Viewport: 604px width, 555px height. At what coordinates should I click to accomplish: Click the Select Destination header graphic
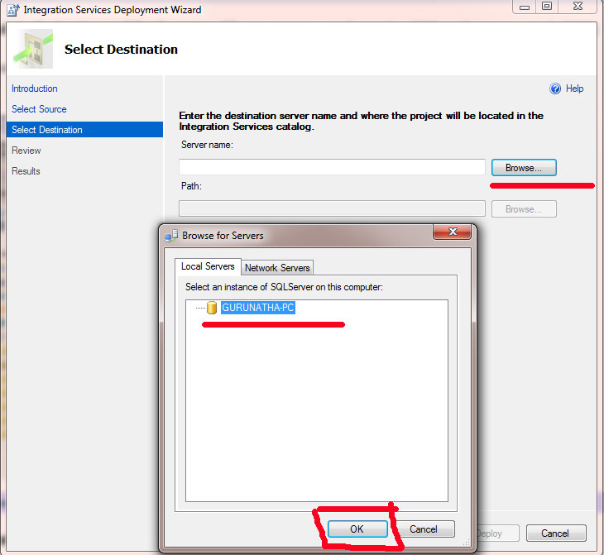click(x=33, y=49)
